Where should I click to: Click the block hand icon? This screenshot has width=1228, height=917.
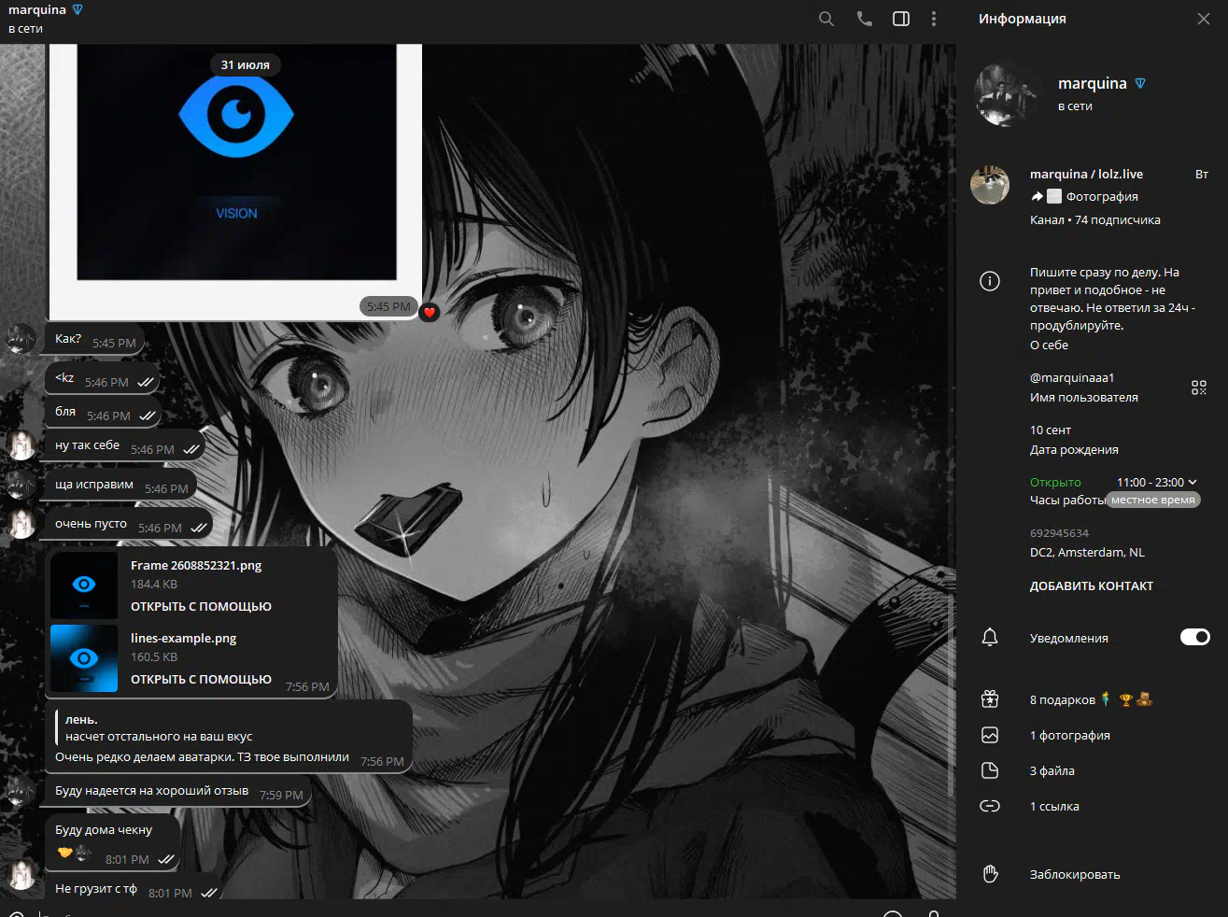(x=990, y=874)
